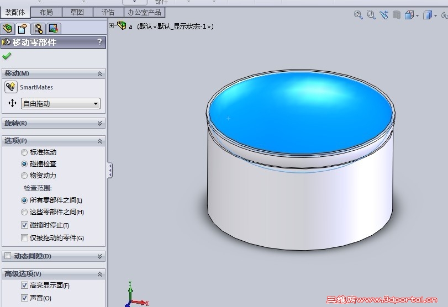Toggle Highlight faces checkbox (高亮显示面)
Screen dimensions: 448x307
click(x=24, y=285)
